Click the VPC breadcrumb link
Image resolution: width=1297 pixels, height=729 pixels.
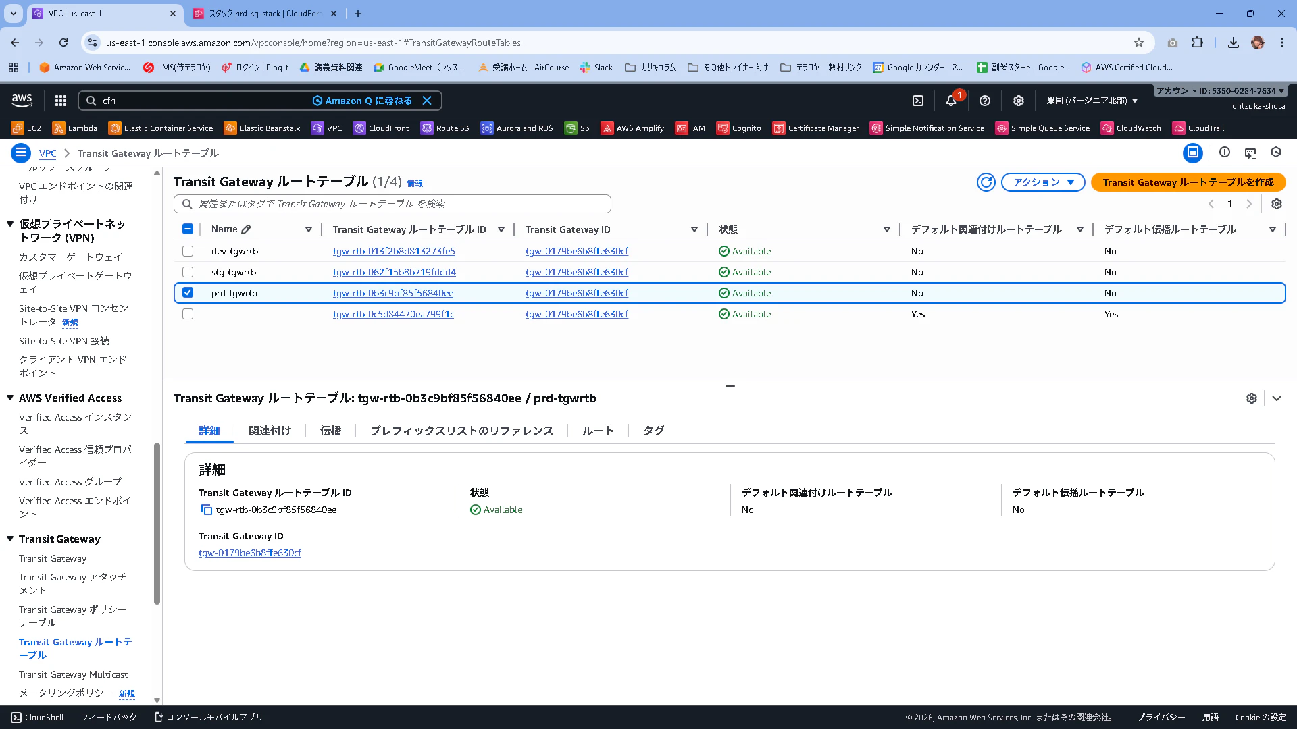click(47, 153)
